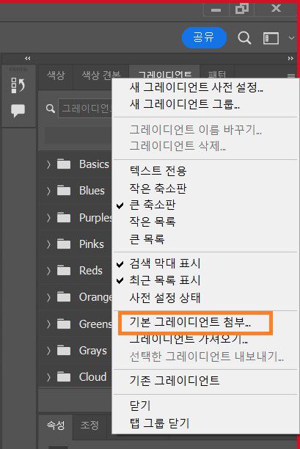Select the Cloud folder icon
The width and height of the screenshot is (300, 449).
64,376
